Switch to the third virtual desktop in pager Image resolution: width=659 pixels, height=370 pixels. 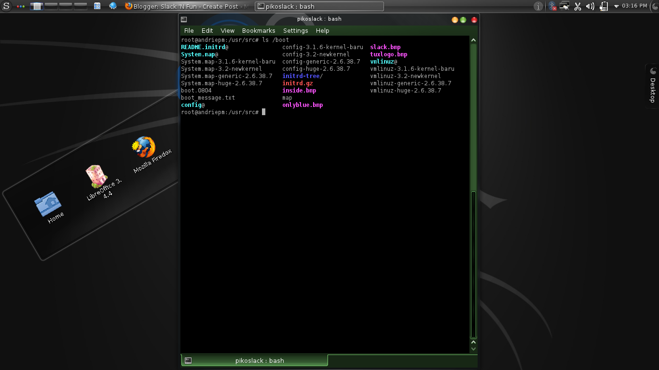coord(66,6)
